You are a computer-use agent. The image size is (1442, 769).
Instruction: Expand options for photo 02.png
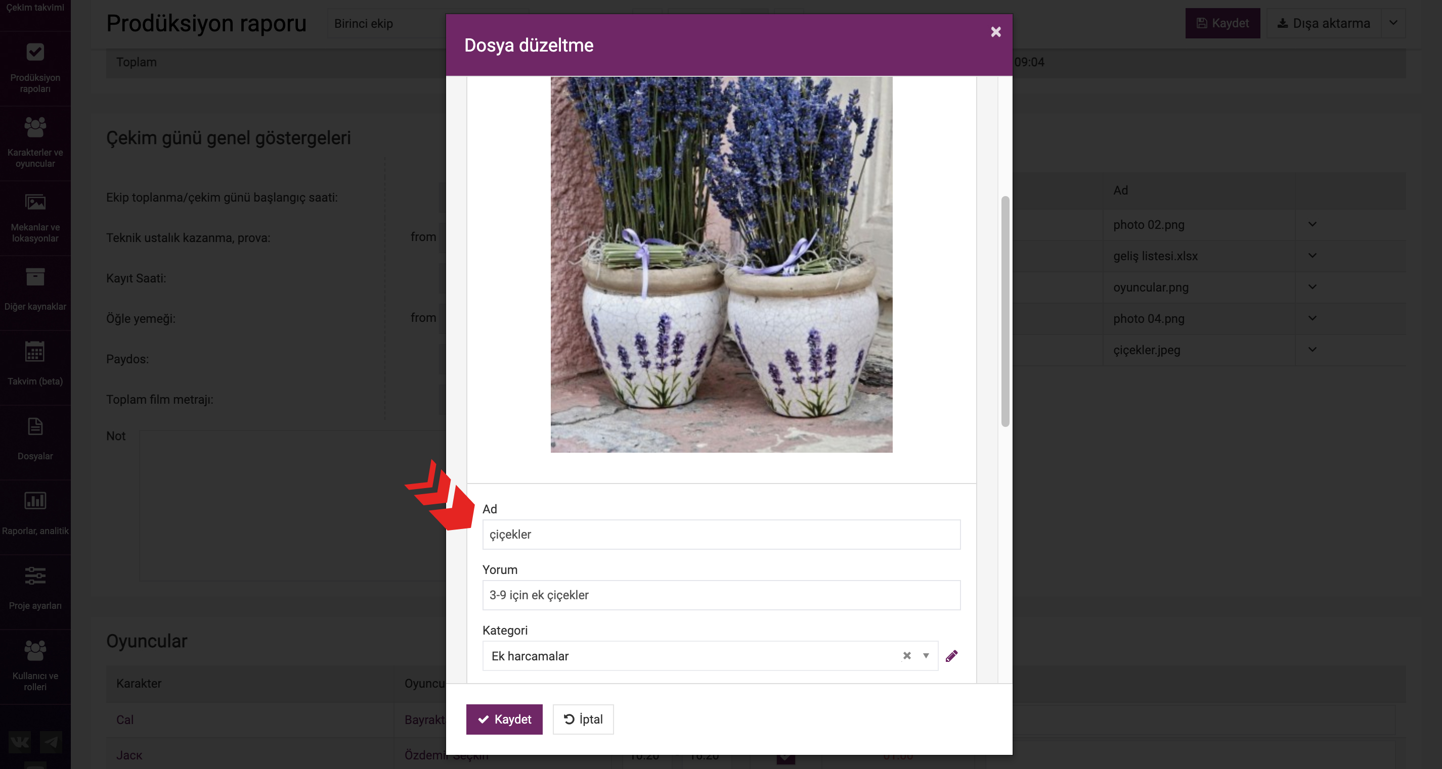1312,224
